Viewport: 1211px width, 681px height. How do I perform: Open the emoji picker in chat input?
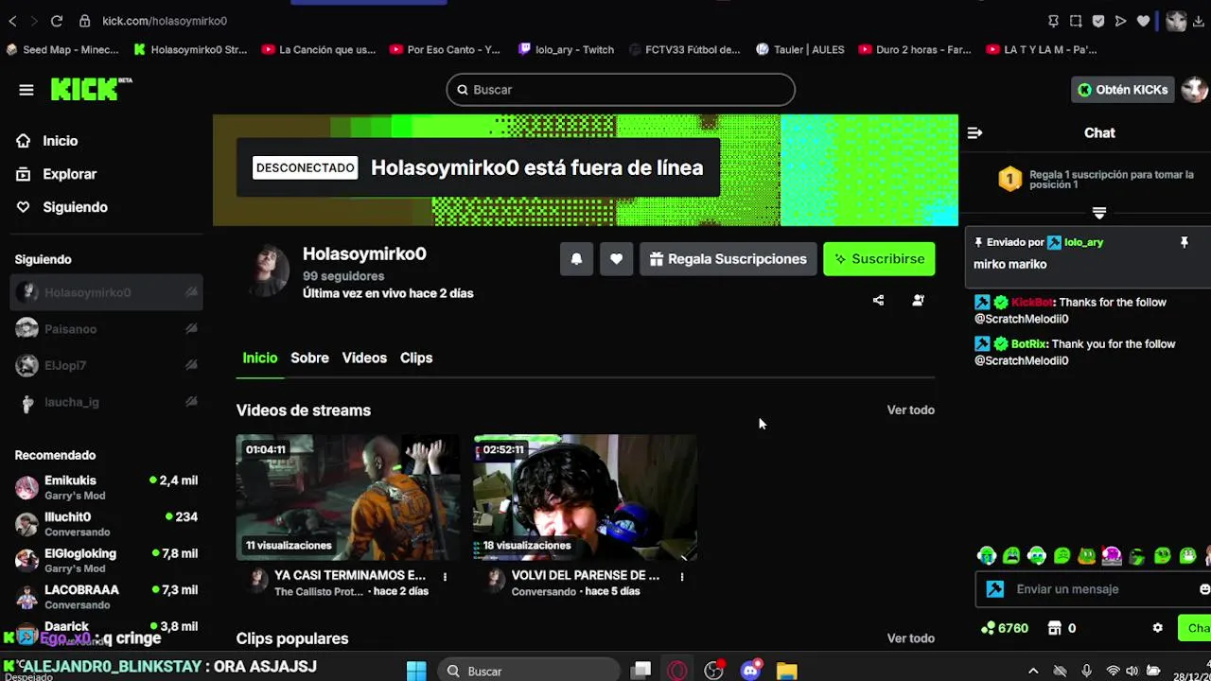[1204, 589]
